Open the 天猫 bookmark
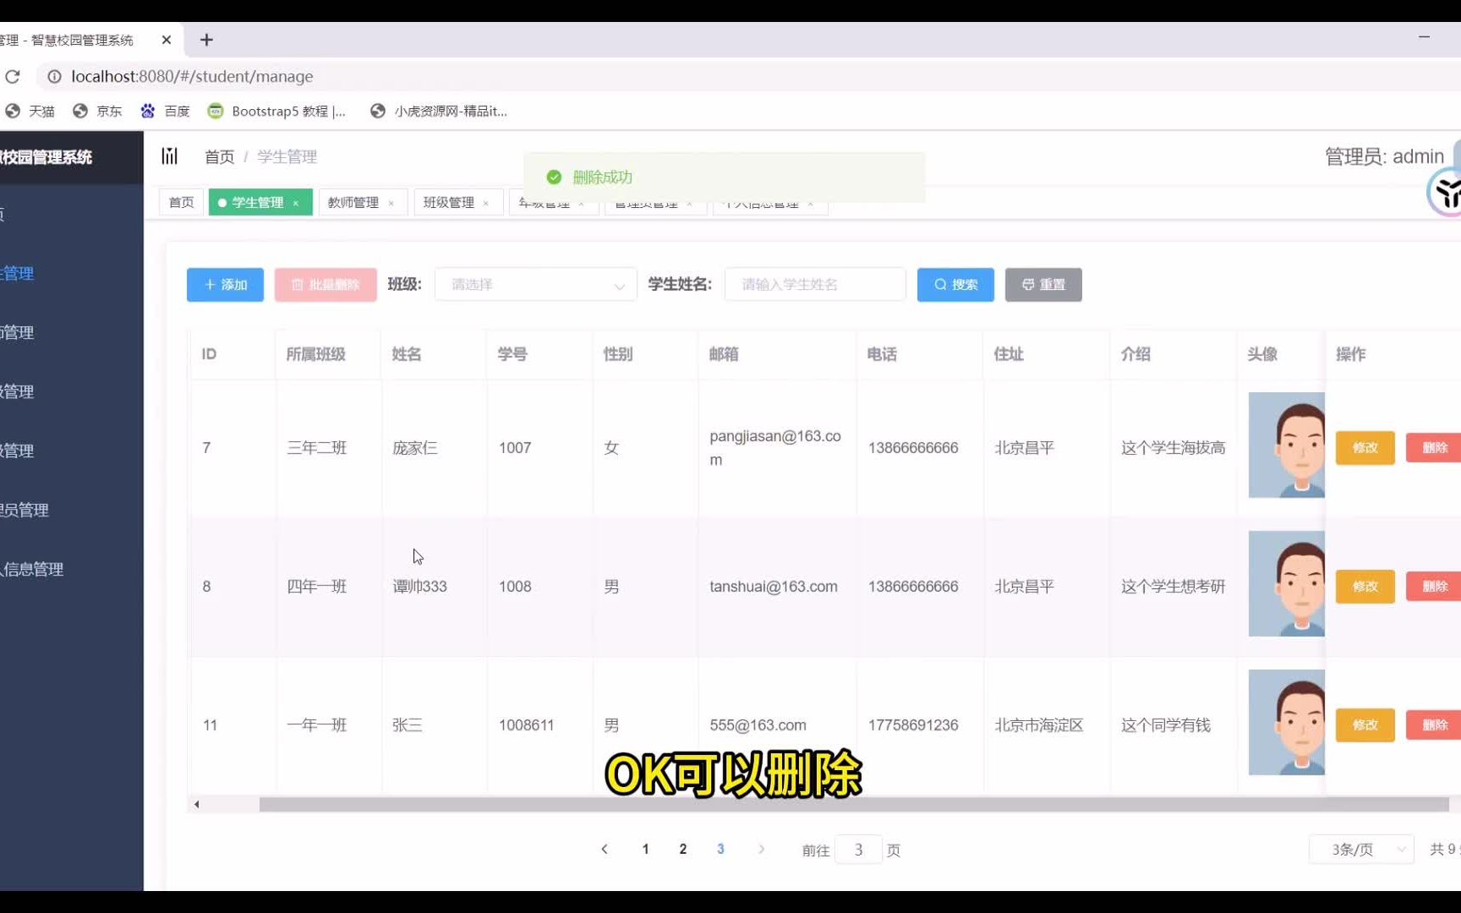The width and height of the screenshot is (1461, 913). click(30, 111)
